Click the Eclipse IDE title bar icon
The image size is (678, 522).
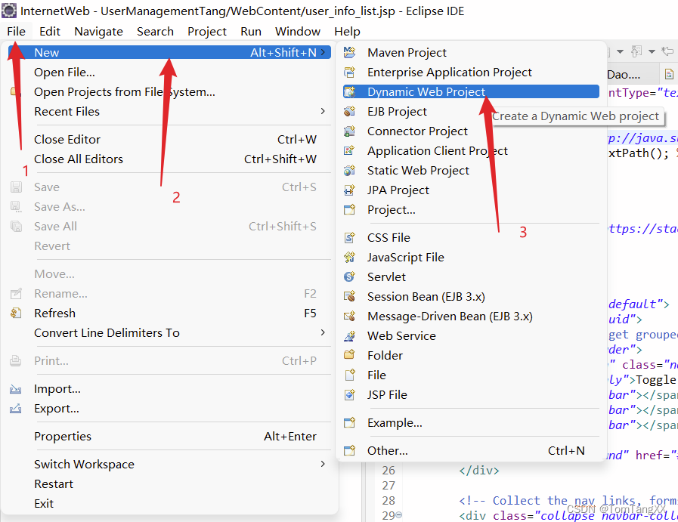tap(9, 11)
